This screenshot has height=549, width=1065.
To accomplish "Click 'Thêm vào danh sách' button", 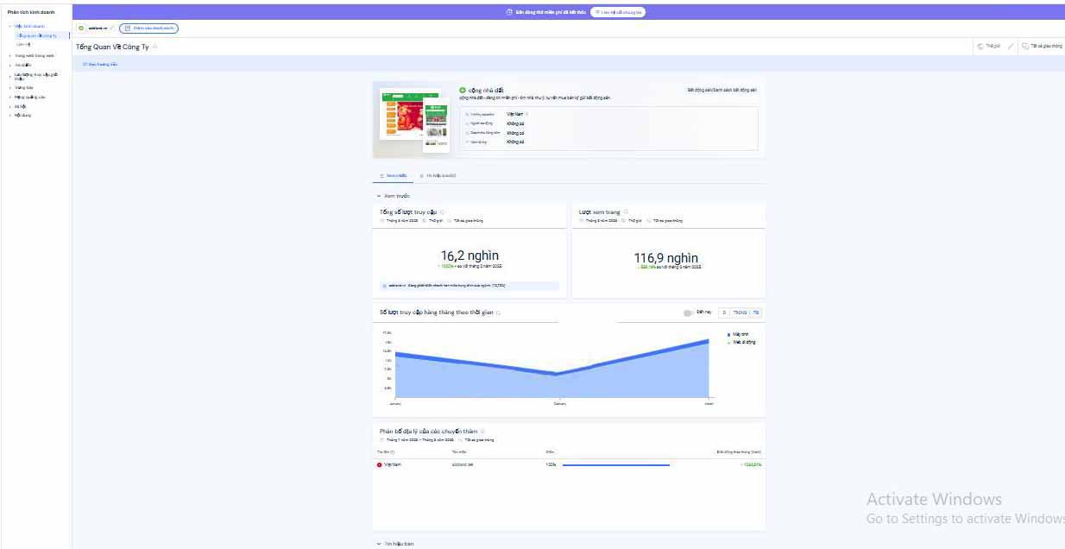I will click(149, 28).
